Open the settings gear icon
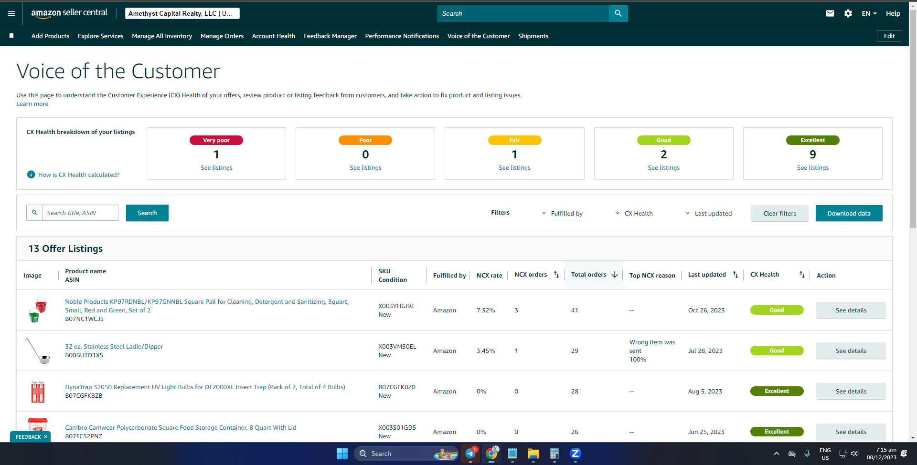The image size is (917, 465). [x=848, y=13]
